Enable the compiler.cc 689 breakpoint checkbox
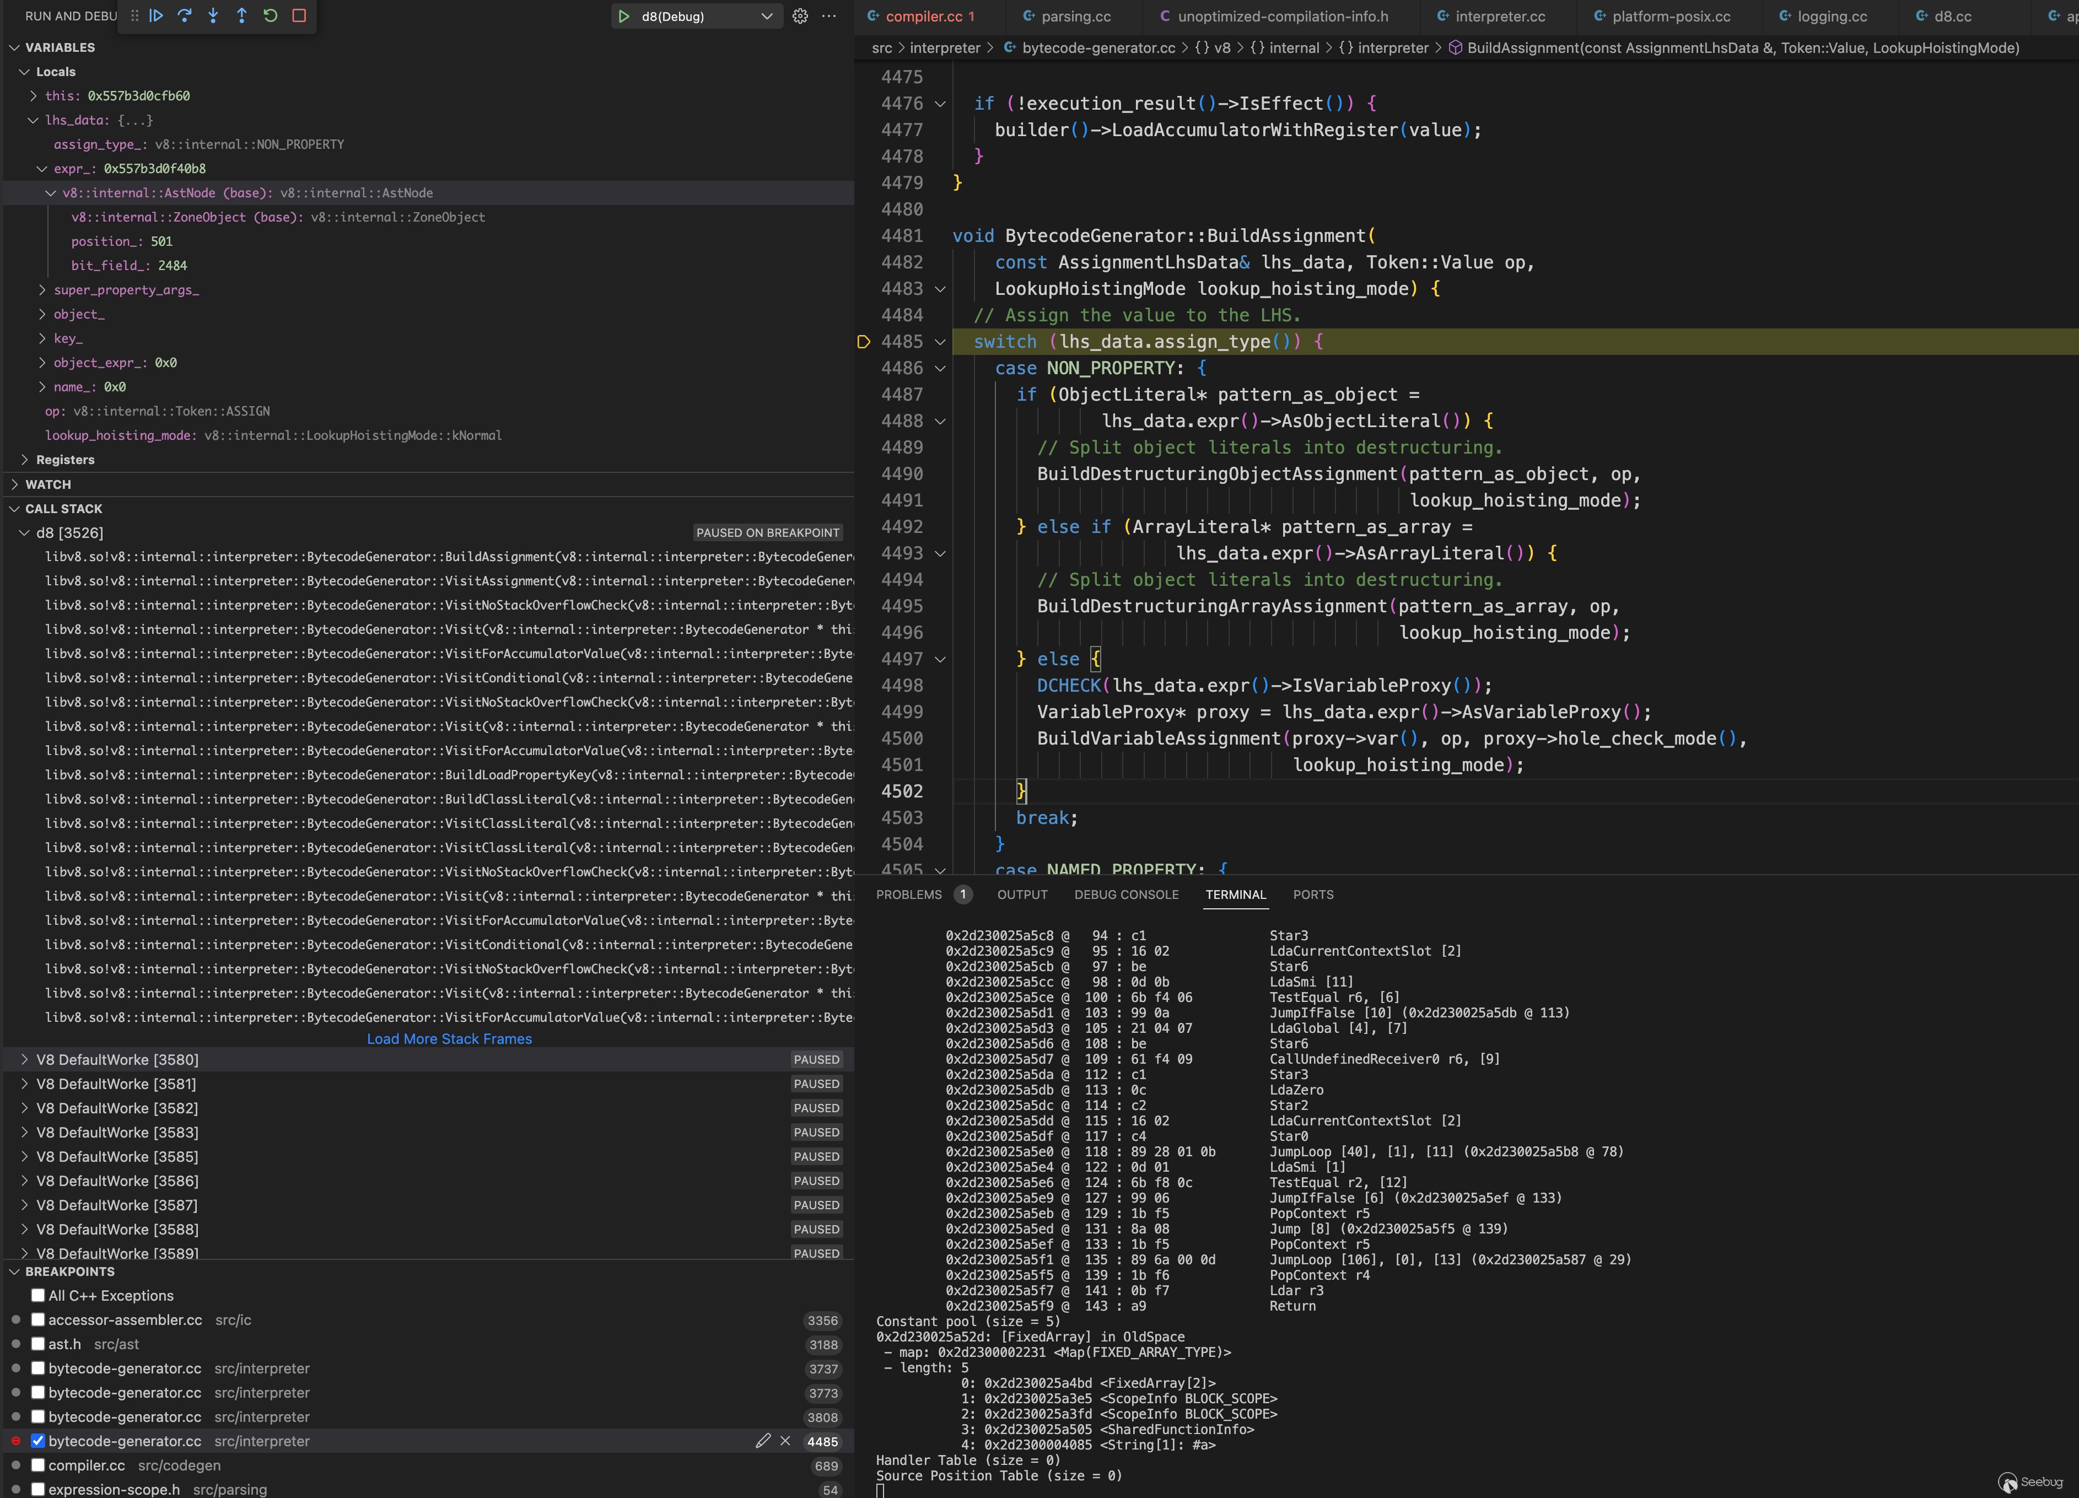The image size is (2079, 1498). (x=37, y=1465)
